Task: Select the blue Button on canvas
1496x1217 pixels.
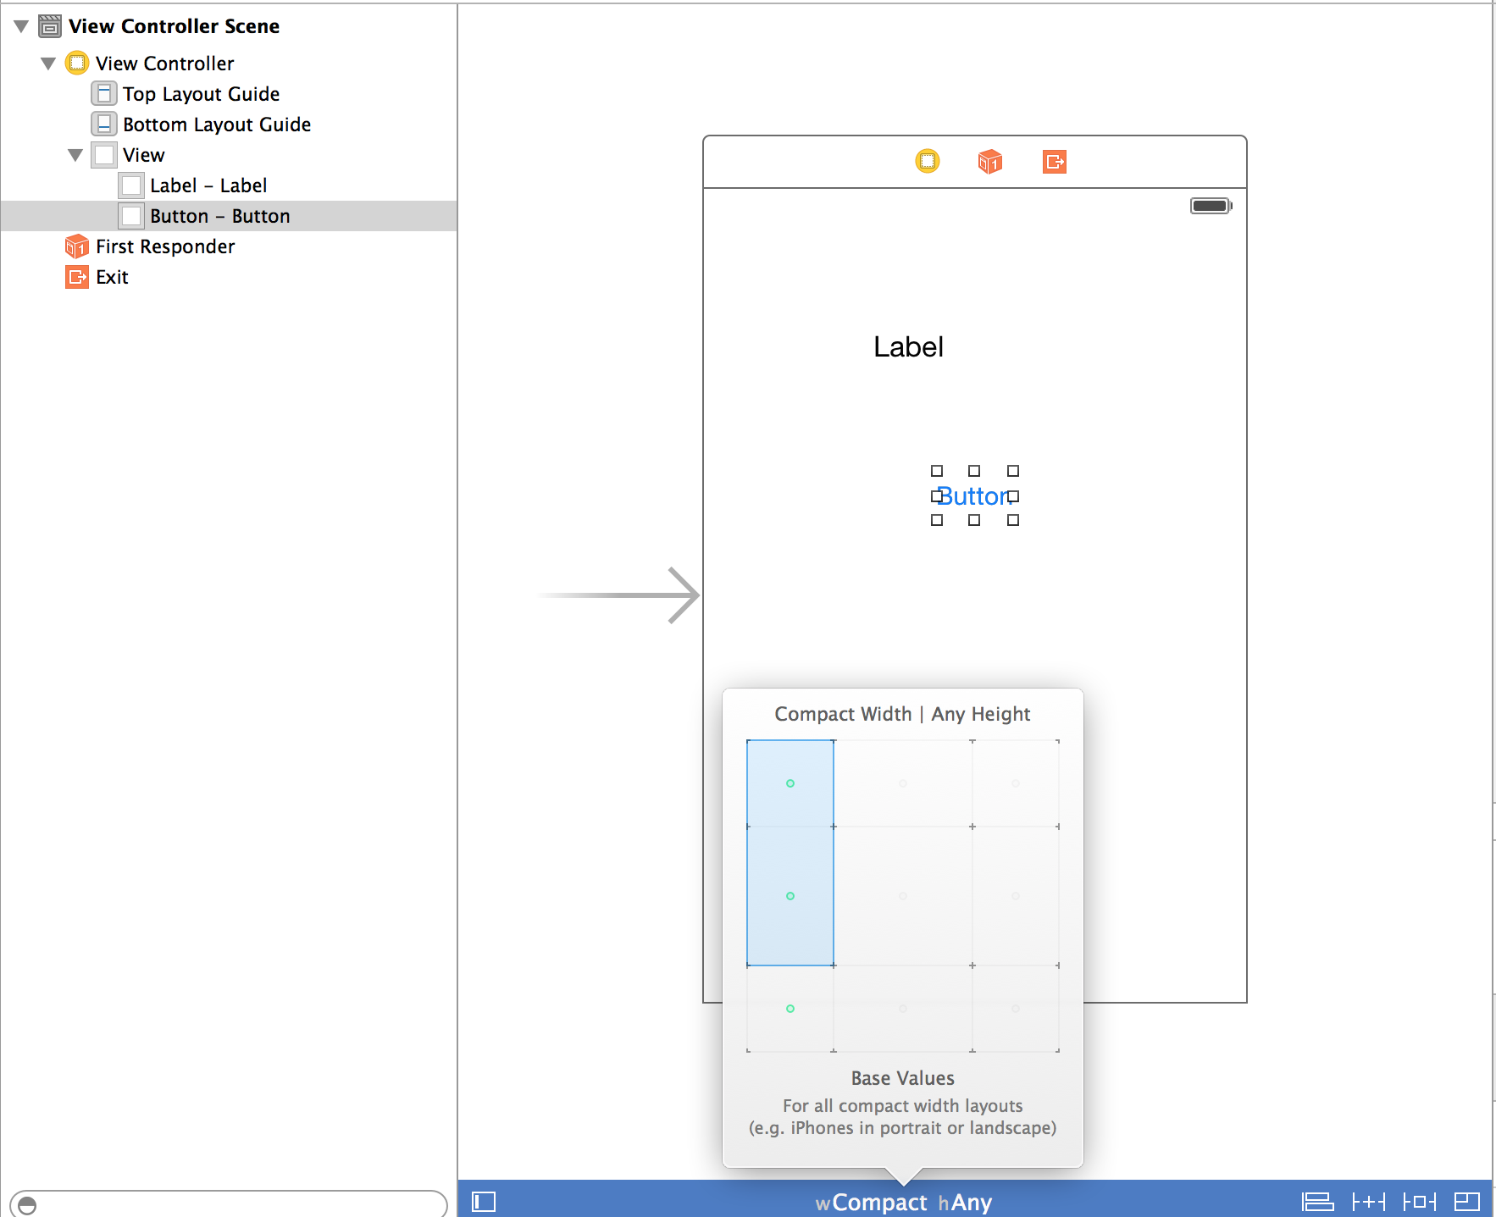Action: click(x=975, y=496)
